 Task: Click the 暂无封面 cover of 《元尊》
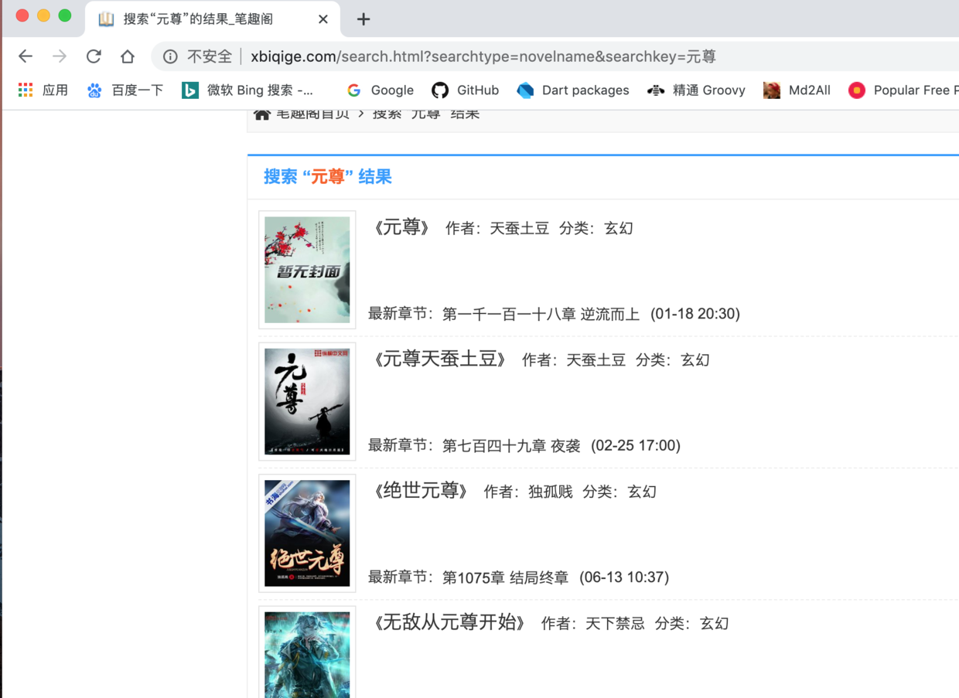[x=307, y=270]
